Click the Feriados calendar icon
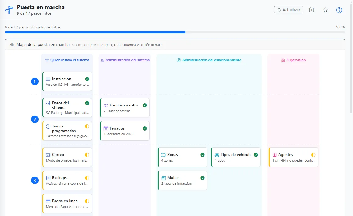Image resolution: width=353 pixels, height=216 pixels. 106,129
